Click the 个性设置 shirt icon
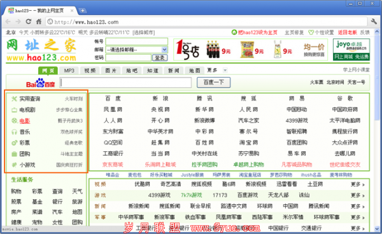This screenshot has height=234, width=382. (x=311, y=32)
